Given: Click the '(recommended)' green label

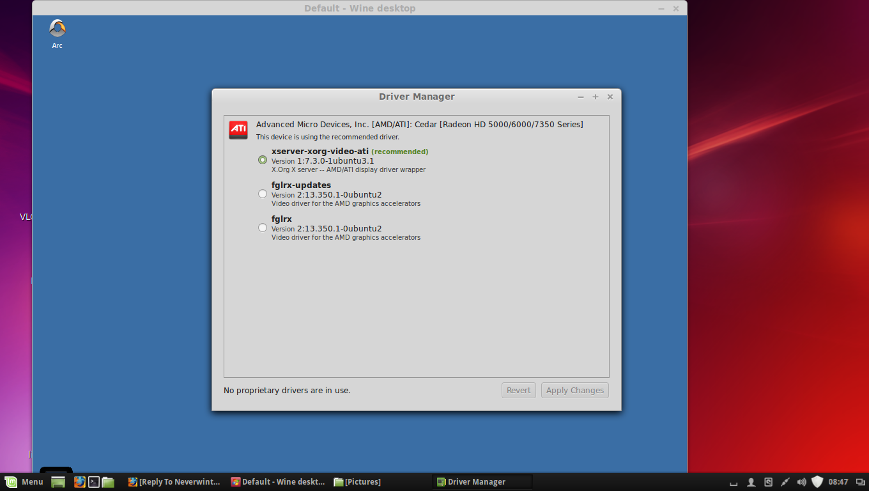Looking at the screenshot, I should click(400, 152).
